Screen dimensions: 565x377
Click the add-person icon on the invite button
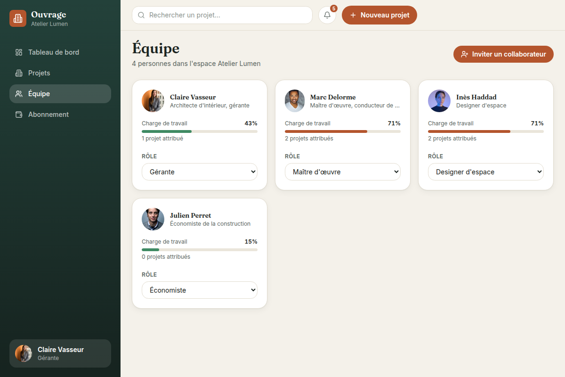tap(465, 54)
